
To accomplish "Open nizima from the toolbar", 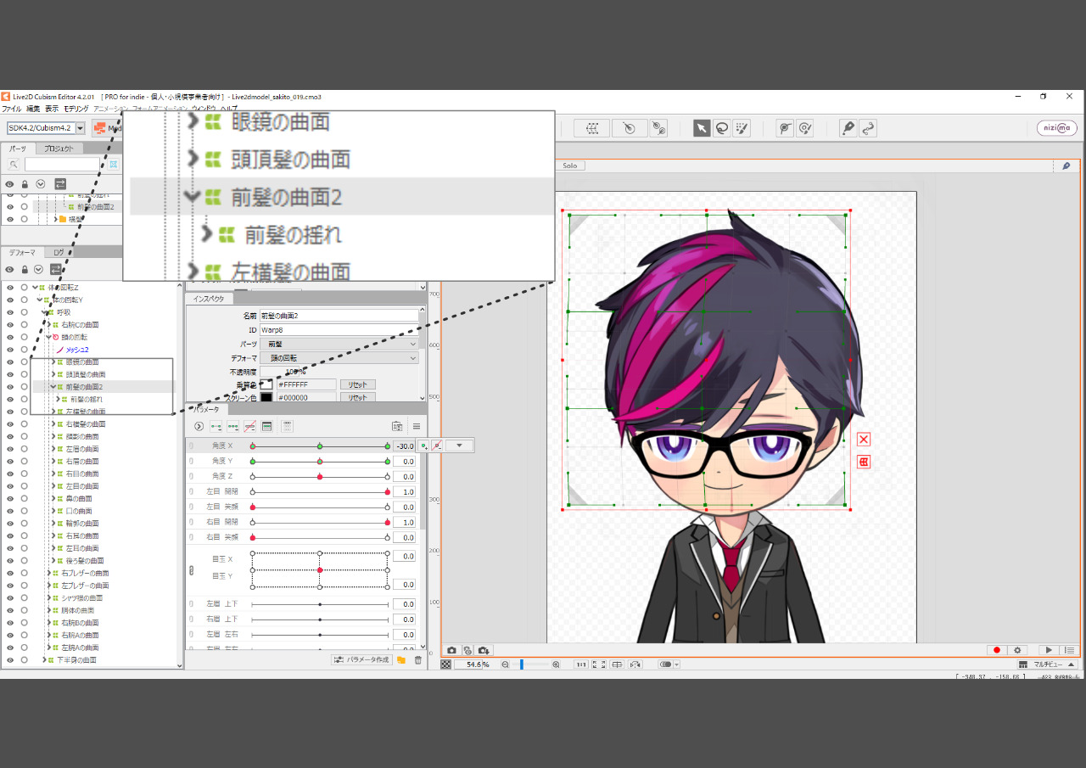I will click(1057, 128).
